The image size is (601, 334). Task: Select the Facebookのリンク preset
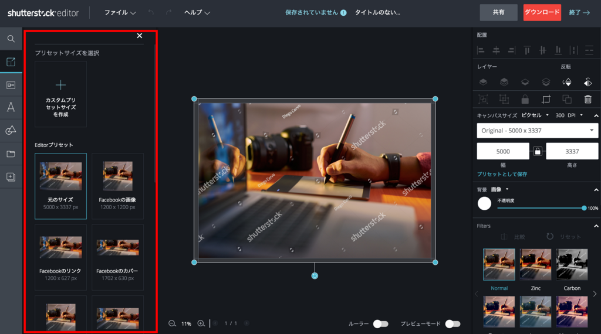coord(60,257)
